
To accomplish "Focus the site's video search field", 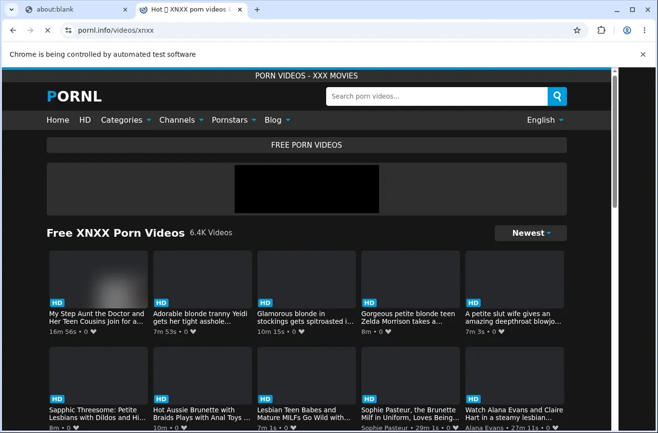I will pos(436,96).
